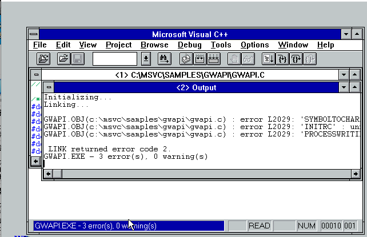
Task: Minimize the Output window
Action: (x=344, y=87)
